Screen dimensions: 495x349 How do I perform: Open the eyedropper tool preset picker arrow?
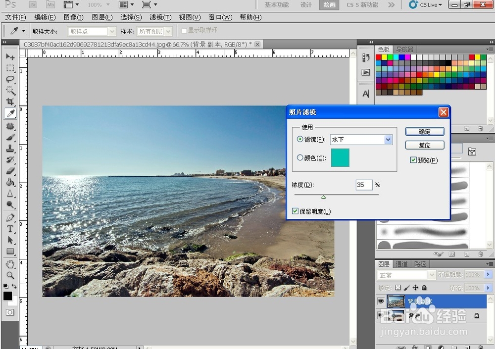(x=23, y=31)
